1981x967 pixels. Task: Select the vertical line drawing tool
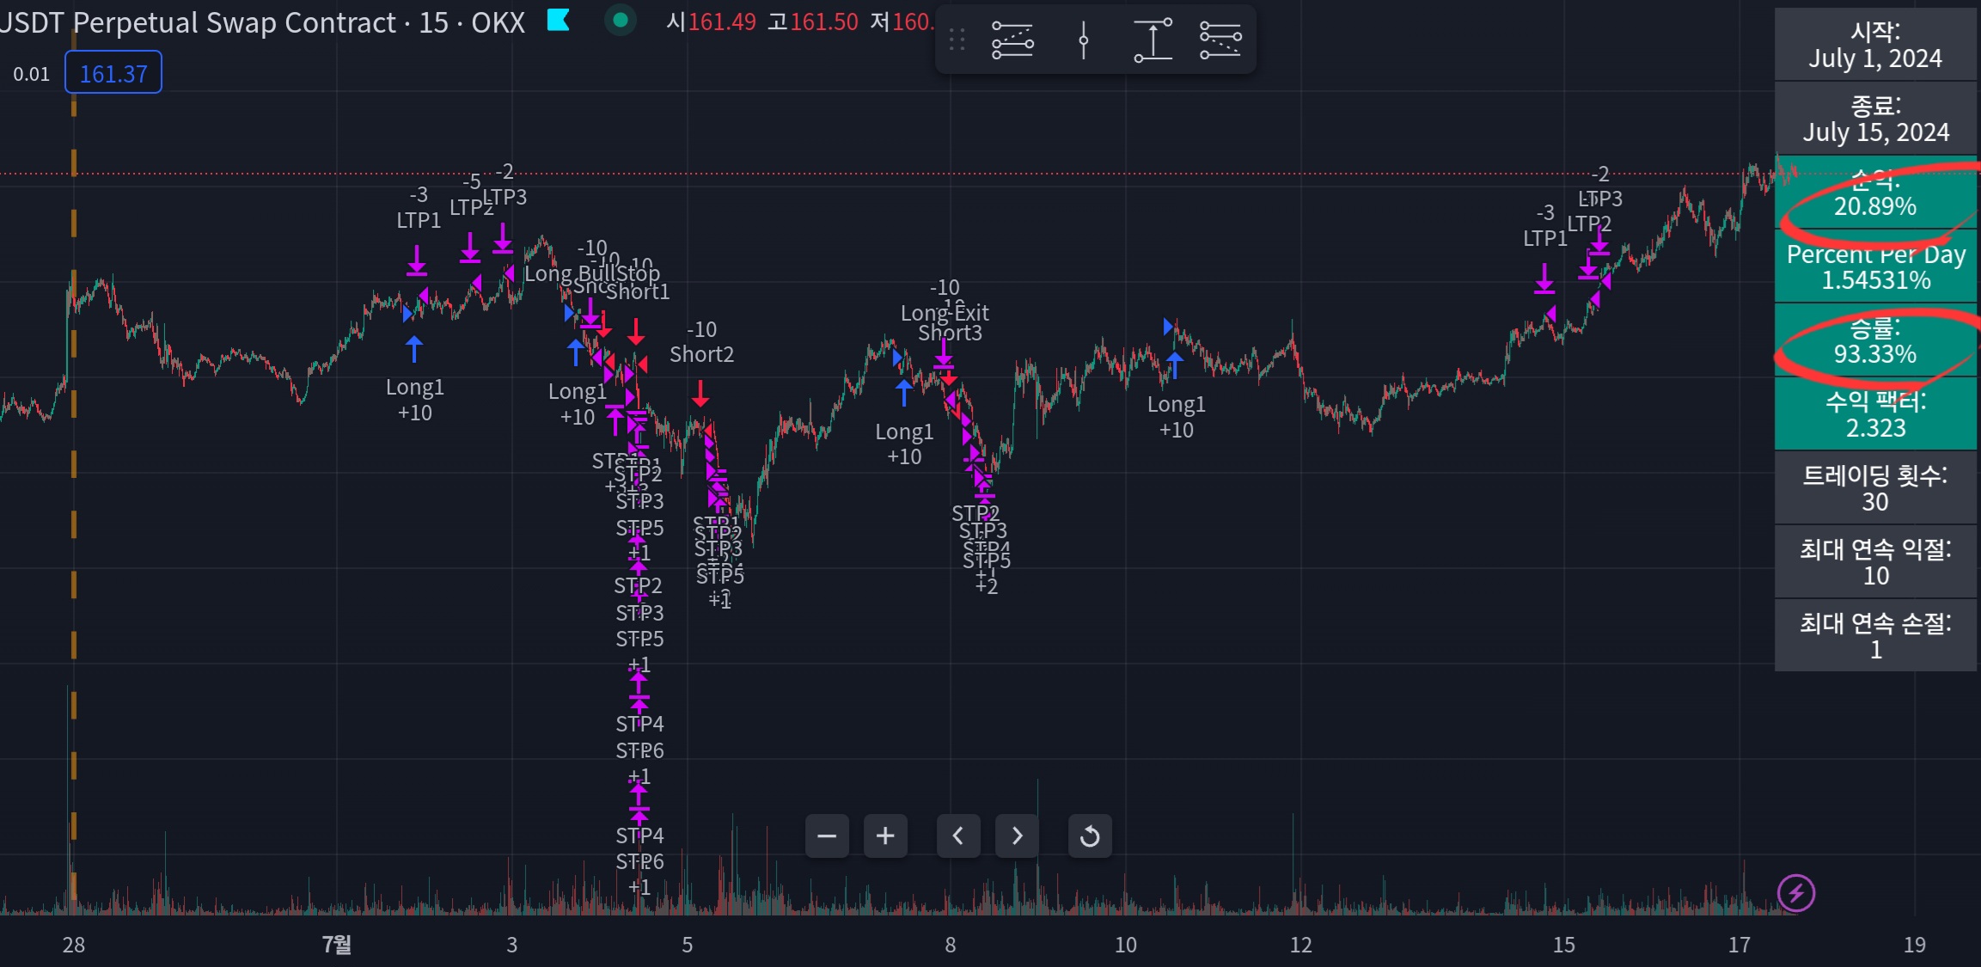click(x=1083, y=40)
